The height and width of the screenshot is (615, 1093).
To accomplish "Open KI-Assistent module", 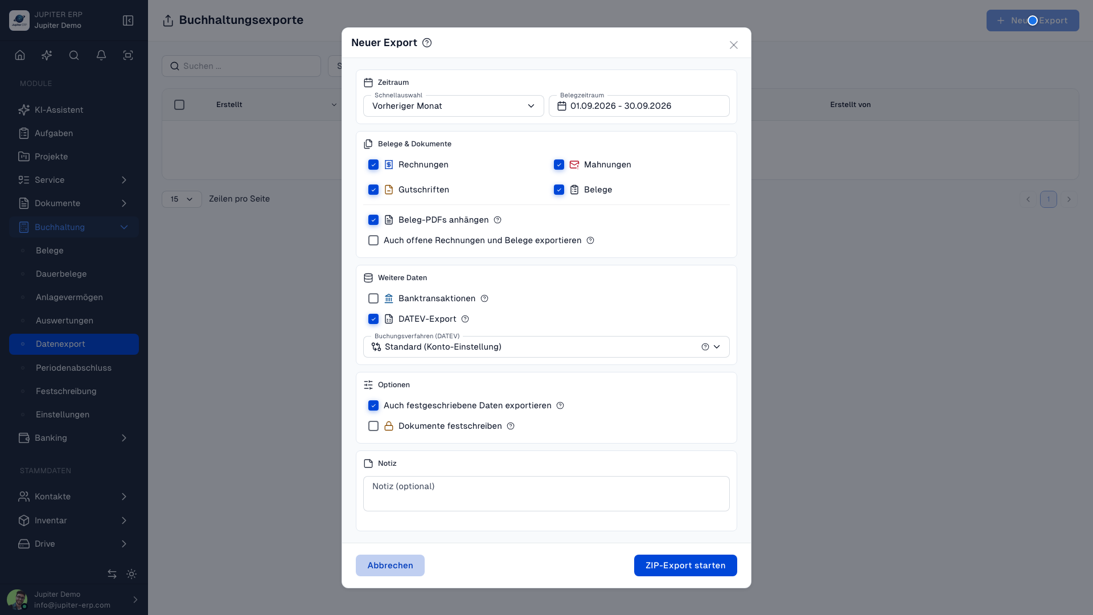I will pos(74,110).
